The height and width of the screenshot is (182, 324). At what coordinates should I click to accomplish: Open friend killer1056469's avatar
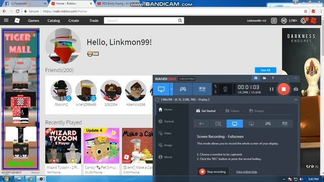coord(86,90)
